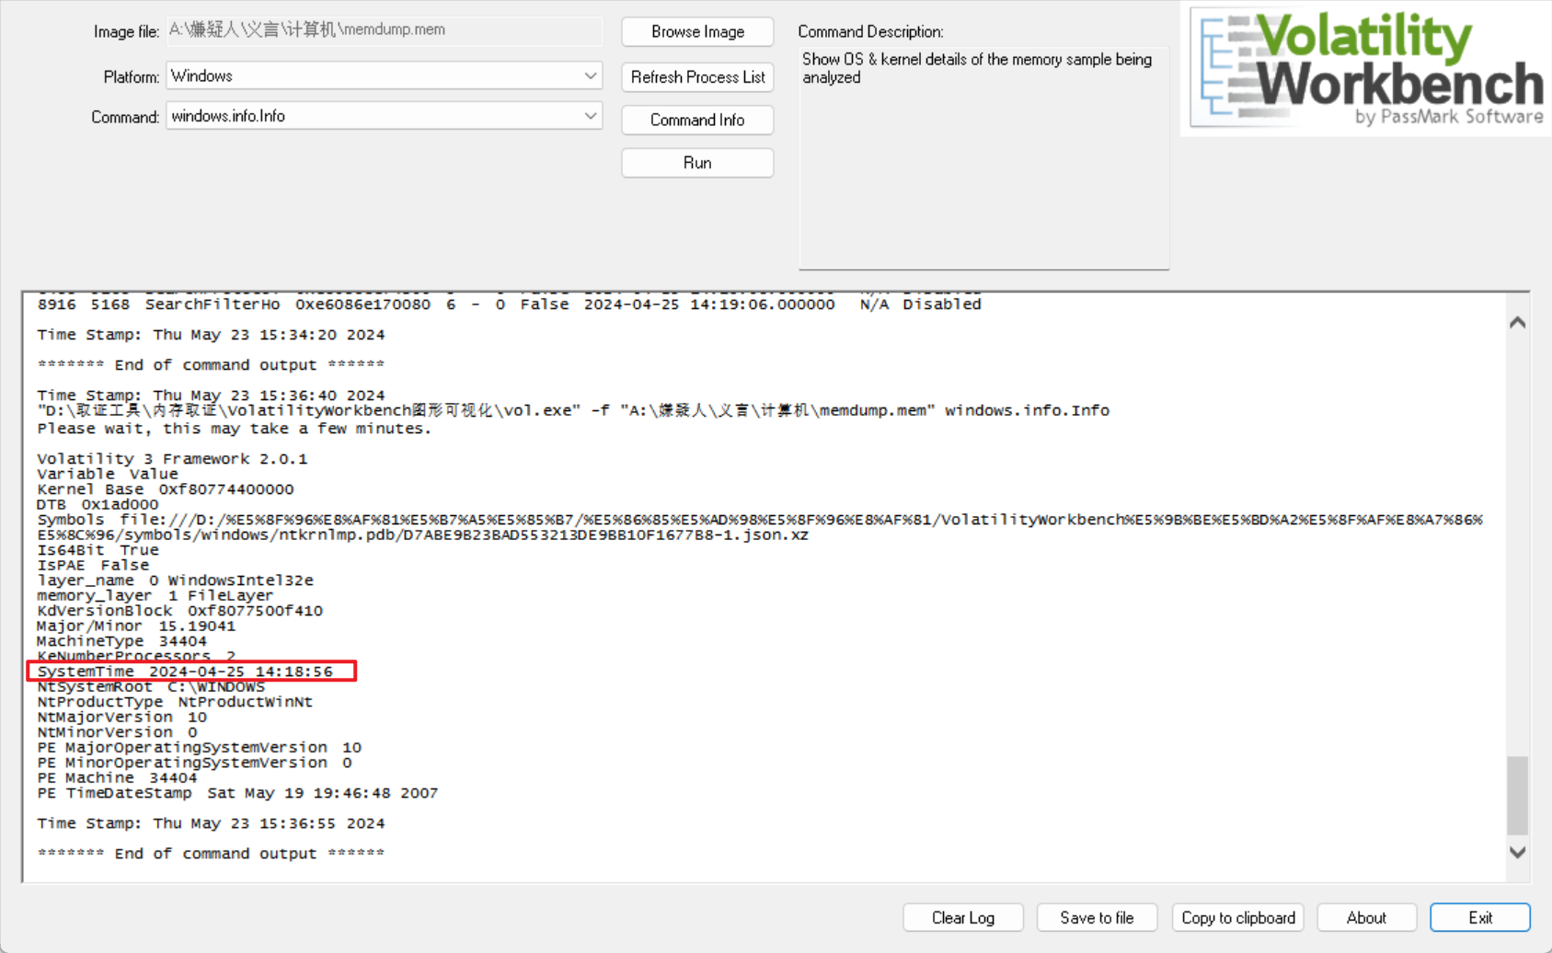Save output to file
This screenshot has width=1552, height=953.
pyautogui.click(x=1097, y=917)
